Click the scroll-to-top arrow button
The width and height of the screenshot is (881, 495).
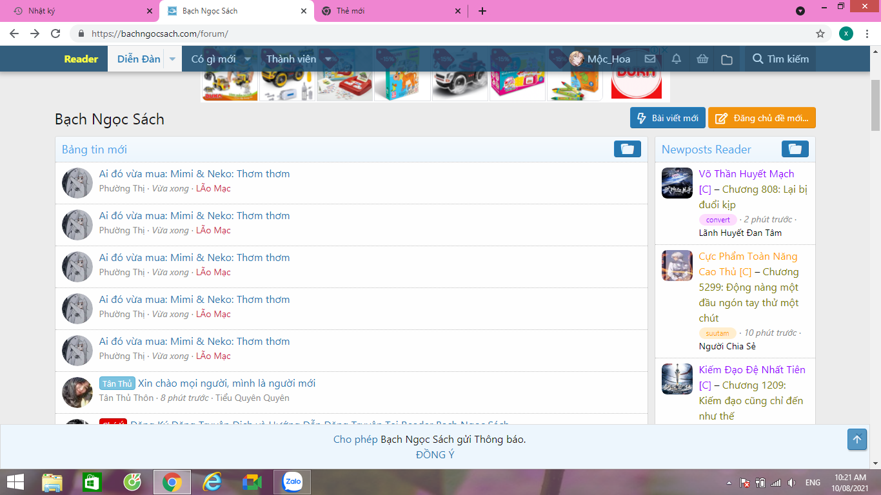pyautogui.click(x=856, y=440)
